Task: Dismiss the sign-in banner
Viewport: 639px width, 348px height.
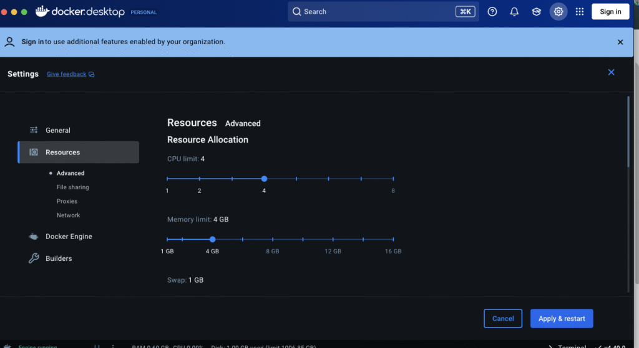Action: pos(620,42)
